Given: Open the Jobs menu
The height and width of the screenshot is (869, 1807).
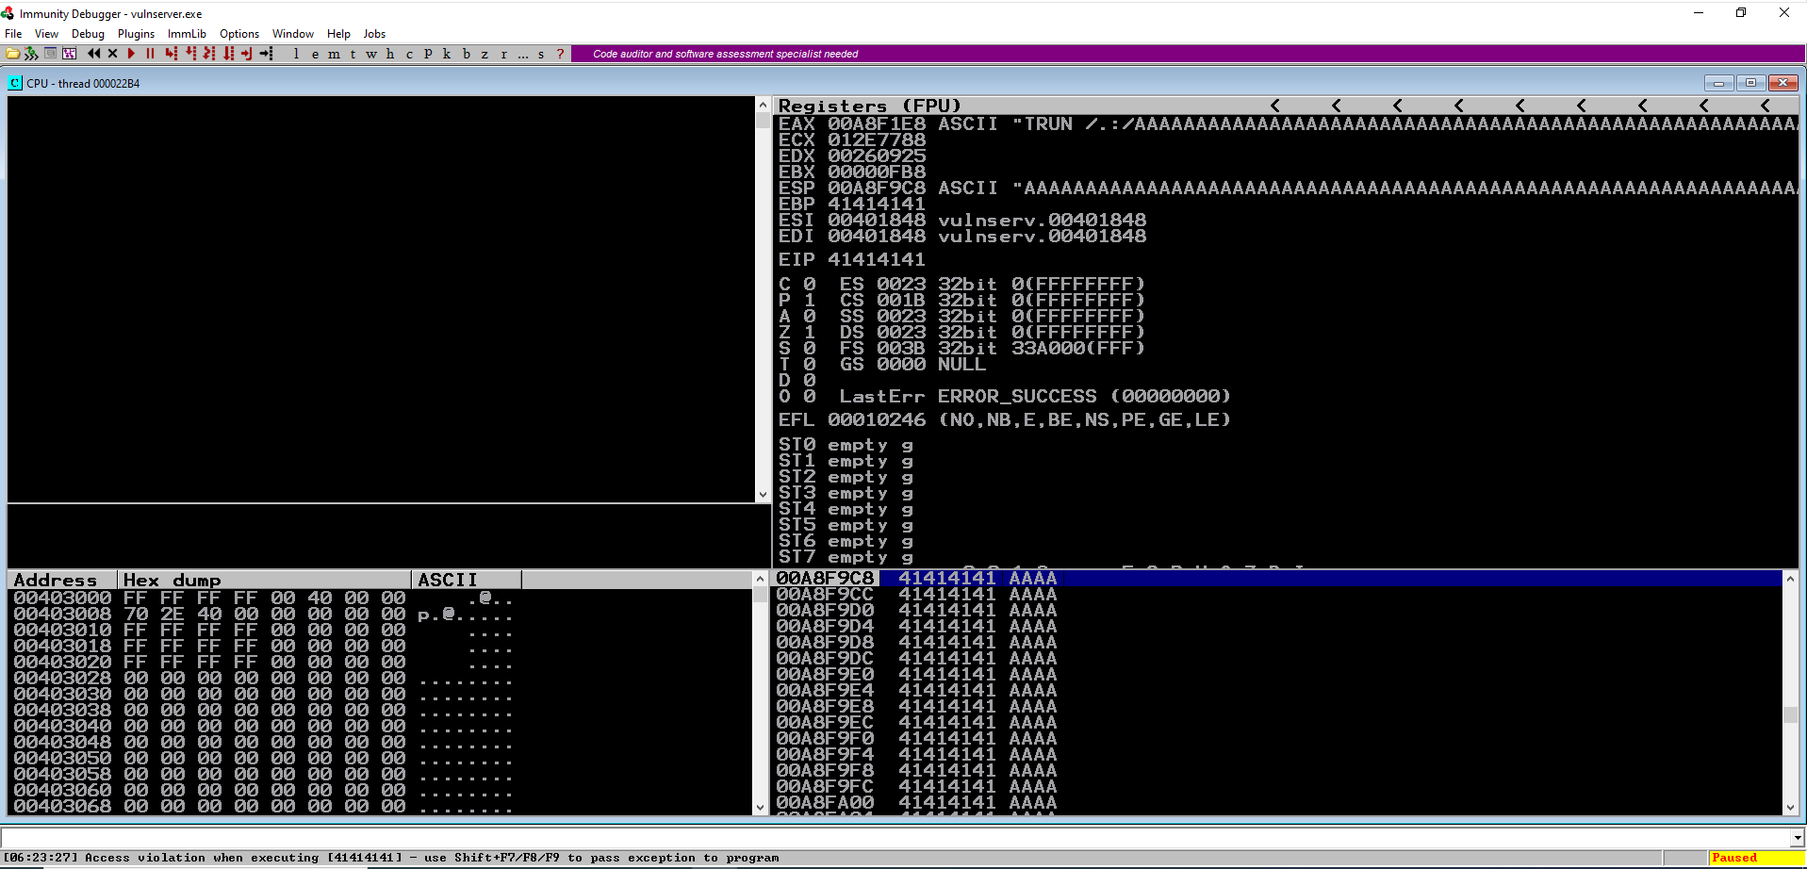Looking at the screenshot, I should (374, 34).
